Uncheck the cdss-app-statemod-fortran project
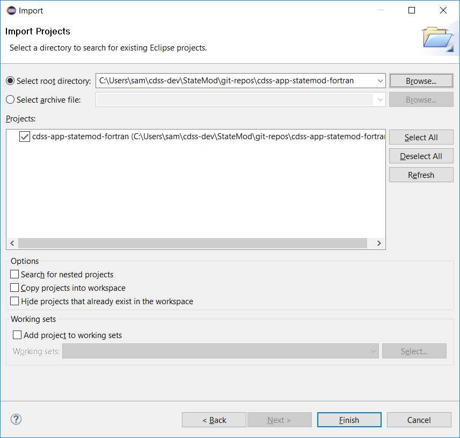This screenshot has height=438, width=460. [x=24, y=137]
